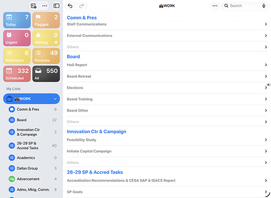The height and width of the screenshot is (198, 271).
Task: Collapse the WORK group chevron
Action: tap(55, 99)
